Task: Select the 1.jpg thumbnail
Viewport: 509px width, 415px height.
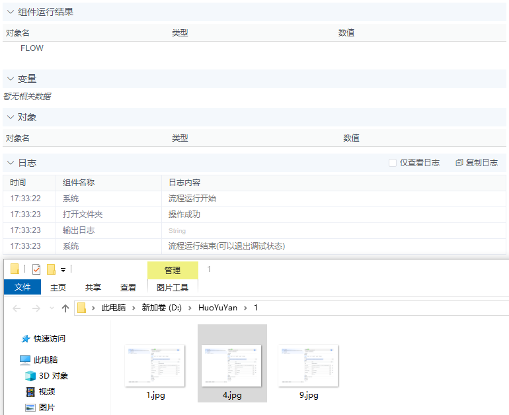Action: point(155,366)
